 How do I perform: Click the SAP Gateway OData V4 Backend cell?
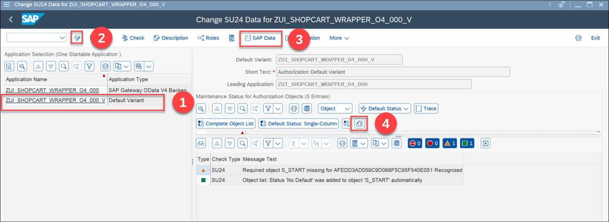point(149,90)
